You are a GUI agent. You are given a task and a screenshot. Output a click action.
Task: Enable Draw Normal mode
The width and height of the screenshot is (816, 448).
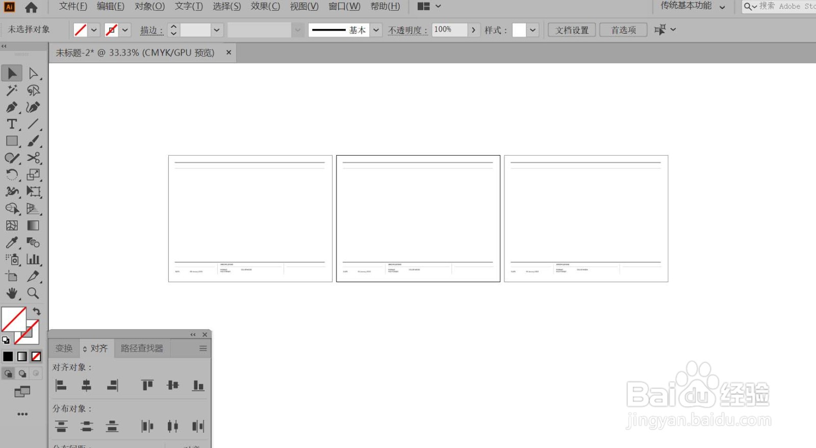(x=8, y=374)
